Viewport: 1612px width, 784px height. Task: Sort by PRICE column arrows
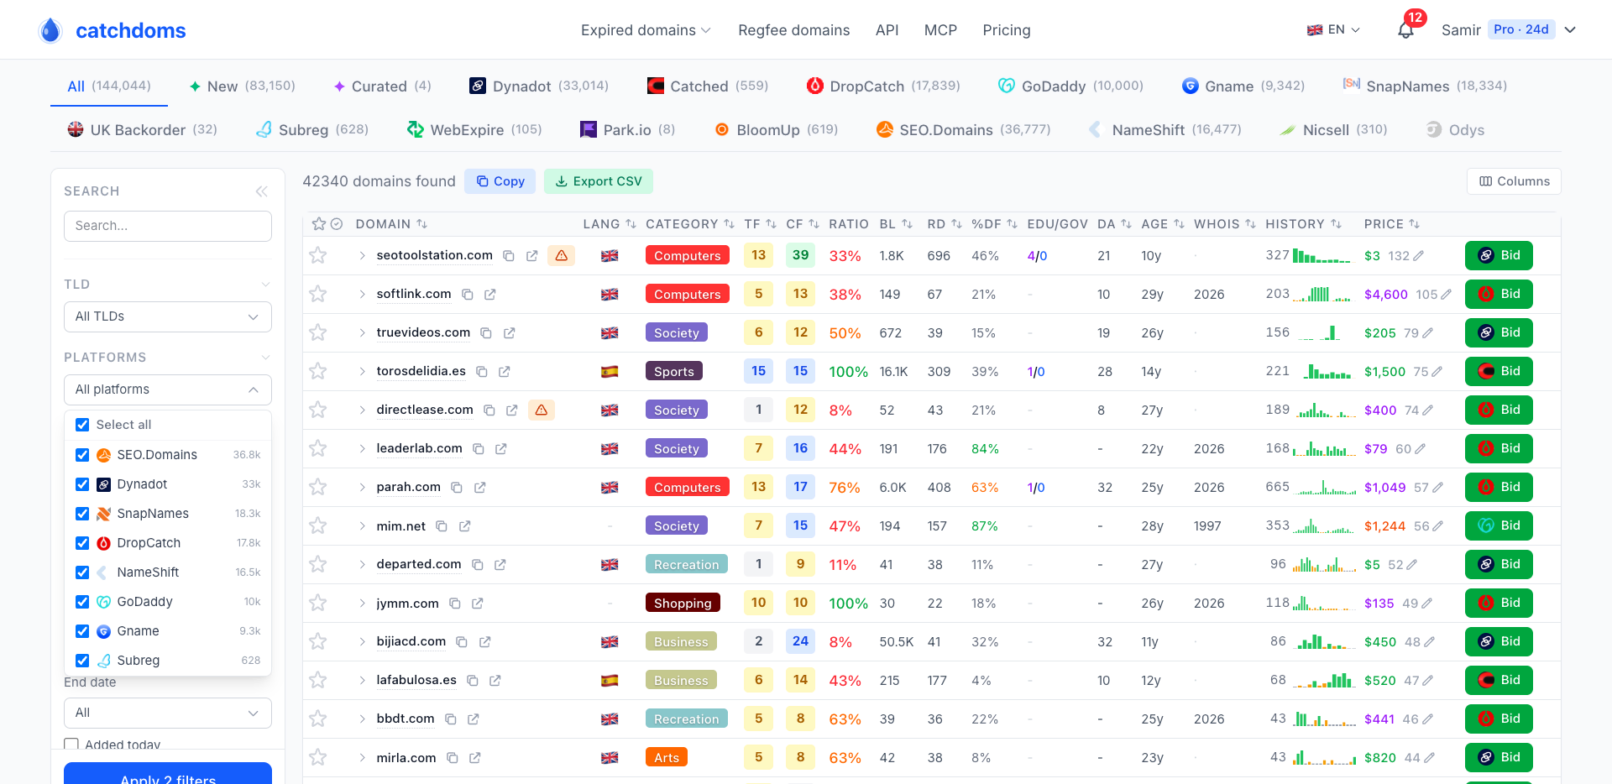coord(1414,224)
